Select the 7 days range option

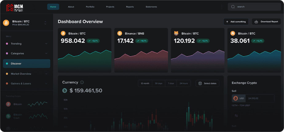click(171, 83)
